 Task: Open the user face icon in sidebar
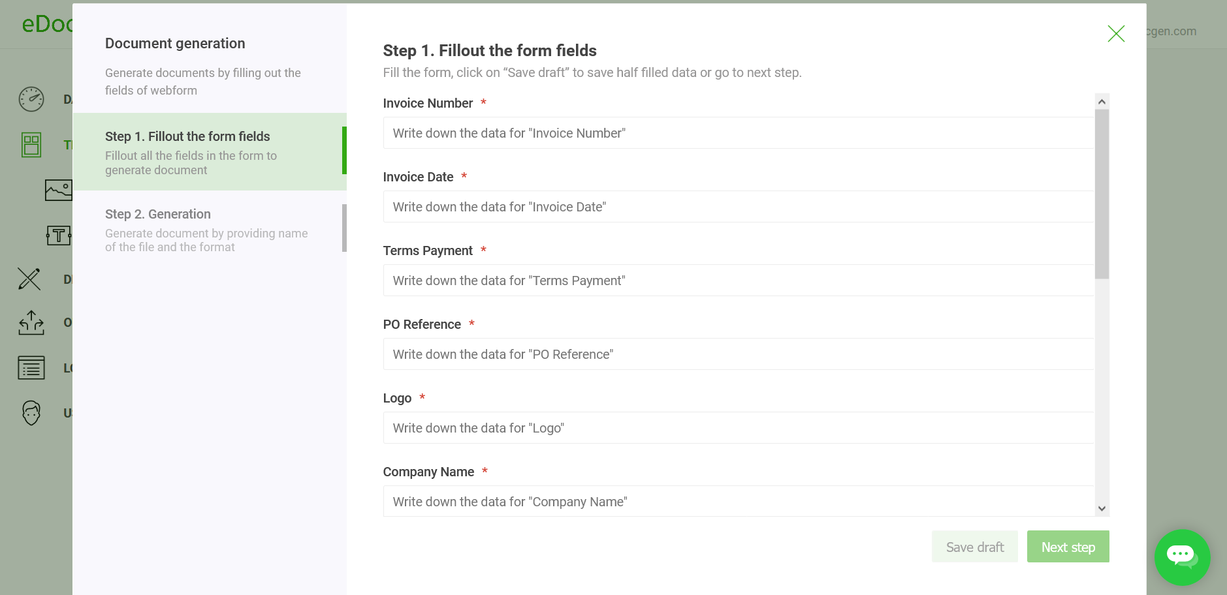31,413
